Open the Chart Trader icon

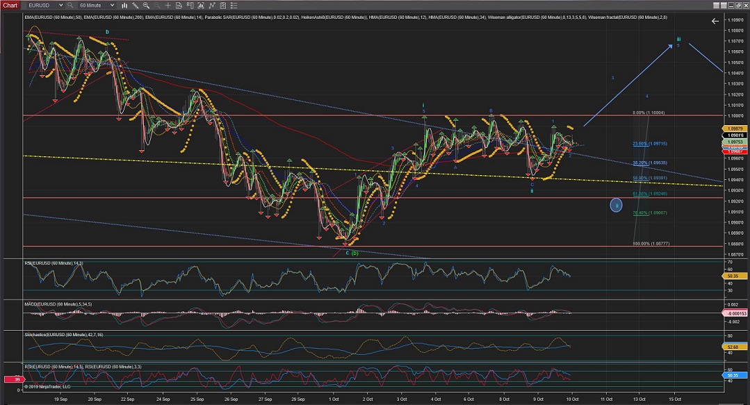pyautogui.click(x=190, y=6)
